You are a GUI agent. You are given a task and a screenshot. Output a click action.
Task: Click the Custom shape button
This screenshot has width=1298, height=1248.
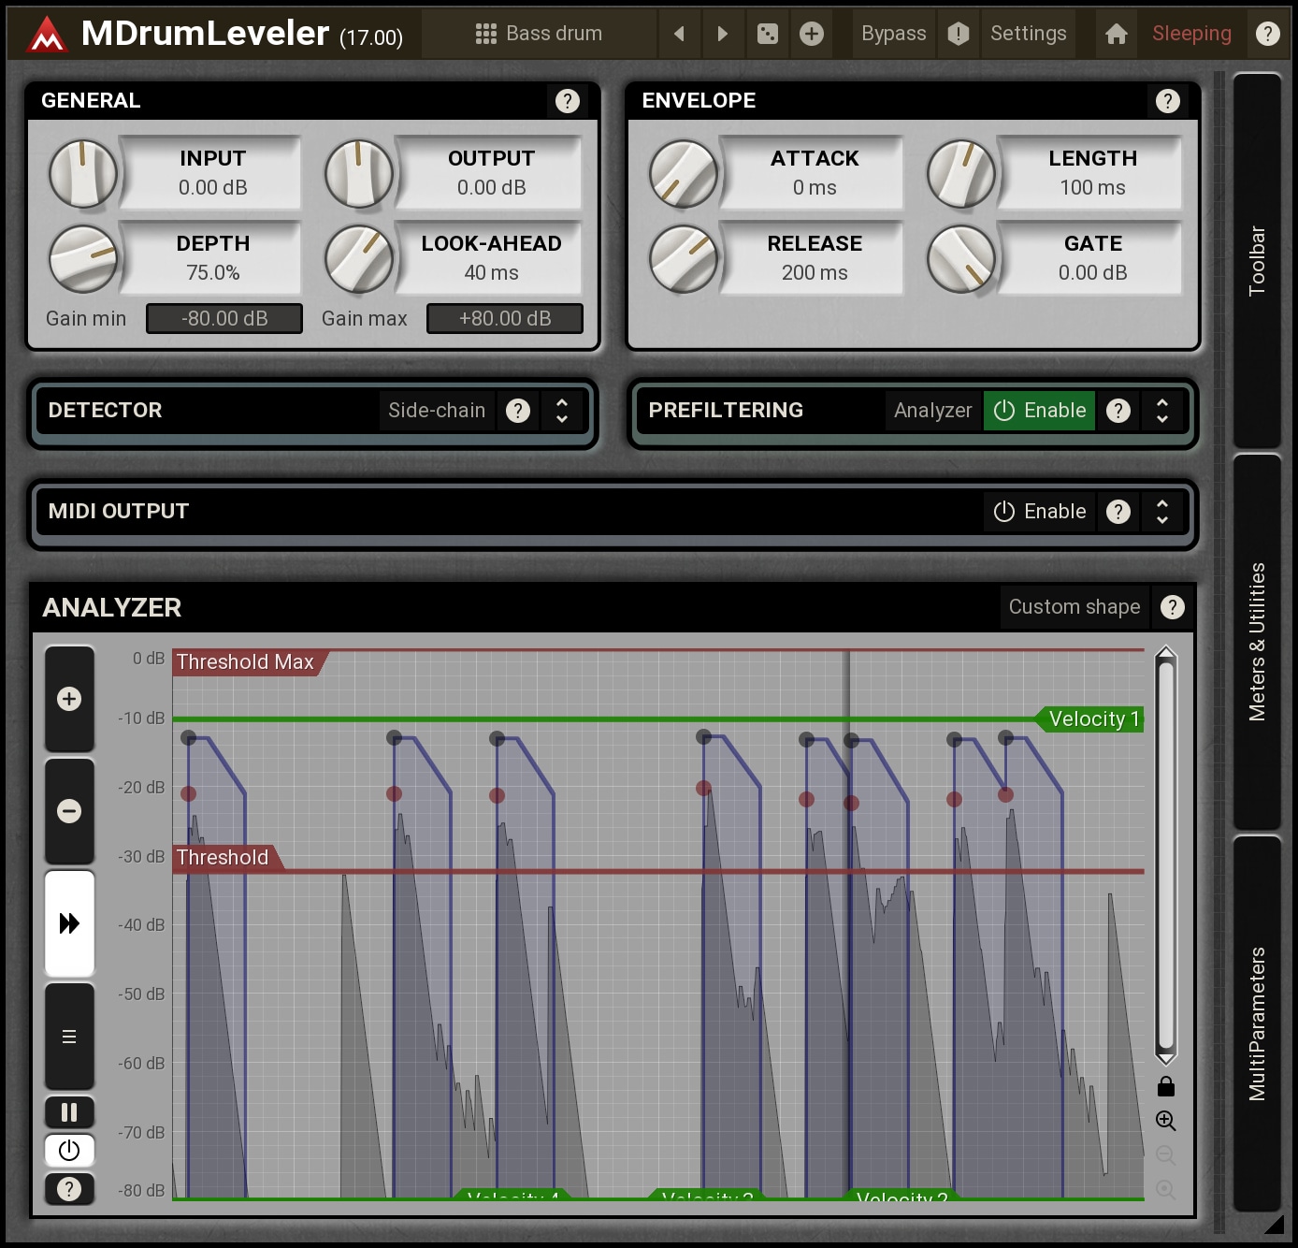tap(1074, 607)
